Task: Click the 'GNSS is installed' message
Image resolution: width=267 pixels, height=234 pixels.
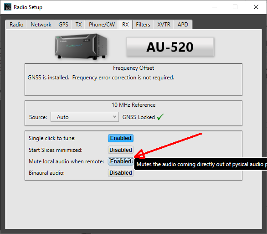Action: click(x=101, y=78)
